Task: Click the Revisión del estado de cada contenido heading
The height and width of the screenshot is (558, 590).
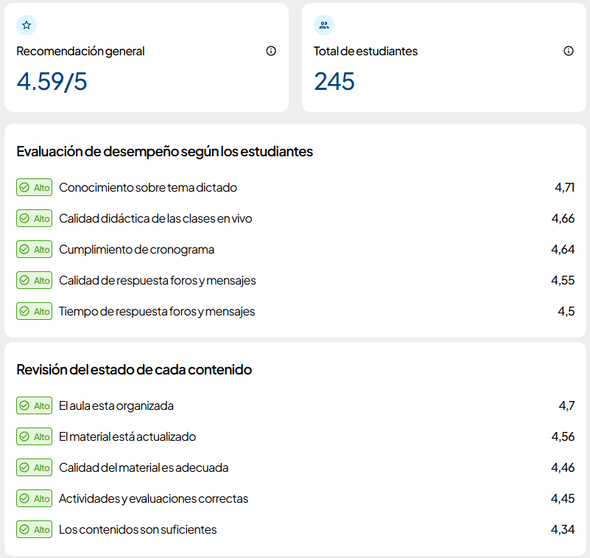Action: tap(134, 369)
